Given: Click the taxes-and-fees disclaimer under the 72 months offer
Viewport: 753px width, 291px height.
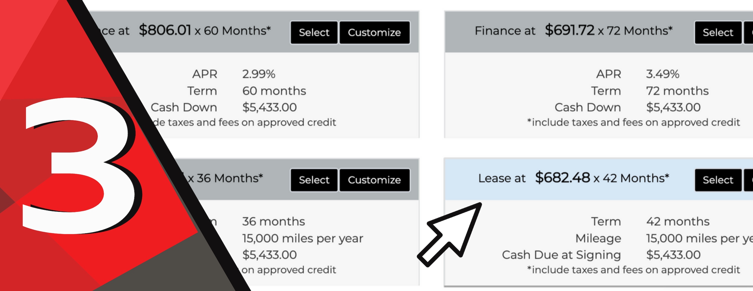Looking at the screenshot, I should coord(633,122).
